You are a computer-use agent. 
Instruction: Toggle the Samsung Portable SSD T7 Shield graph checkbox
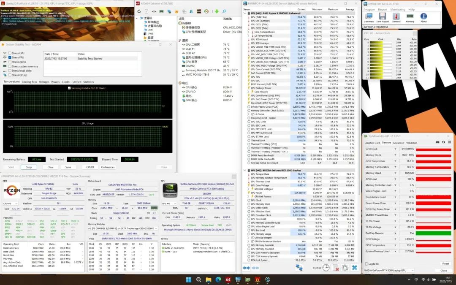(x=69, y=88)
